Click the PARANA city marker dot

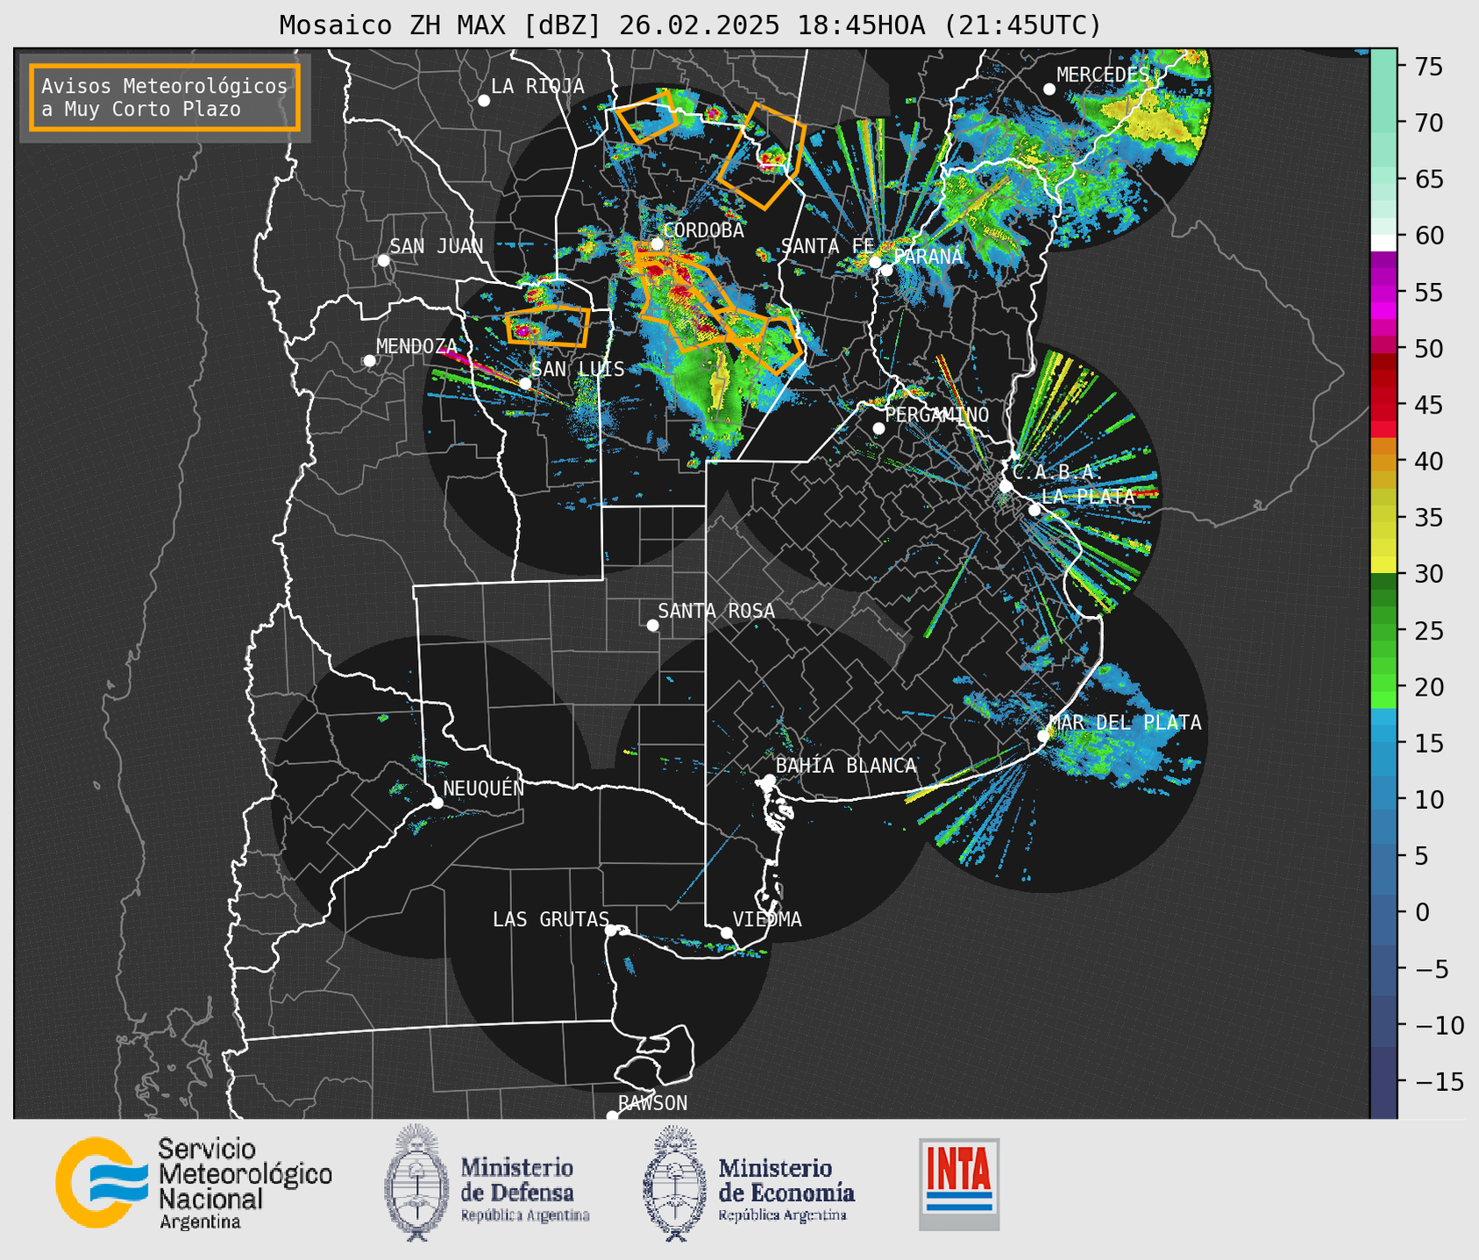click(x=887, y=270)
